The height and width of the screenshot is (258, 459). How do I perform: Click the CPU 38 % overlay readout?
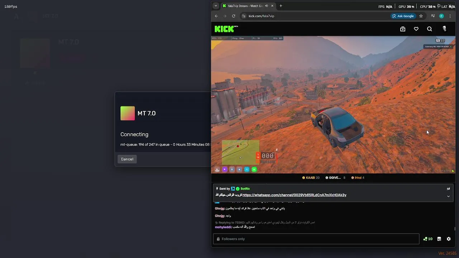(x=428, y=6)
